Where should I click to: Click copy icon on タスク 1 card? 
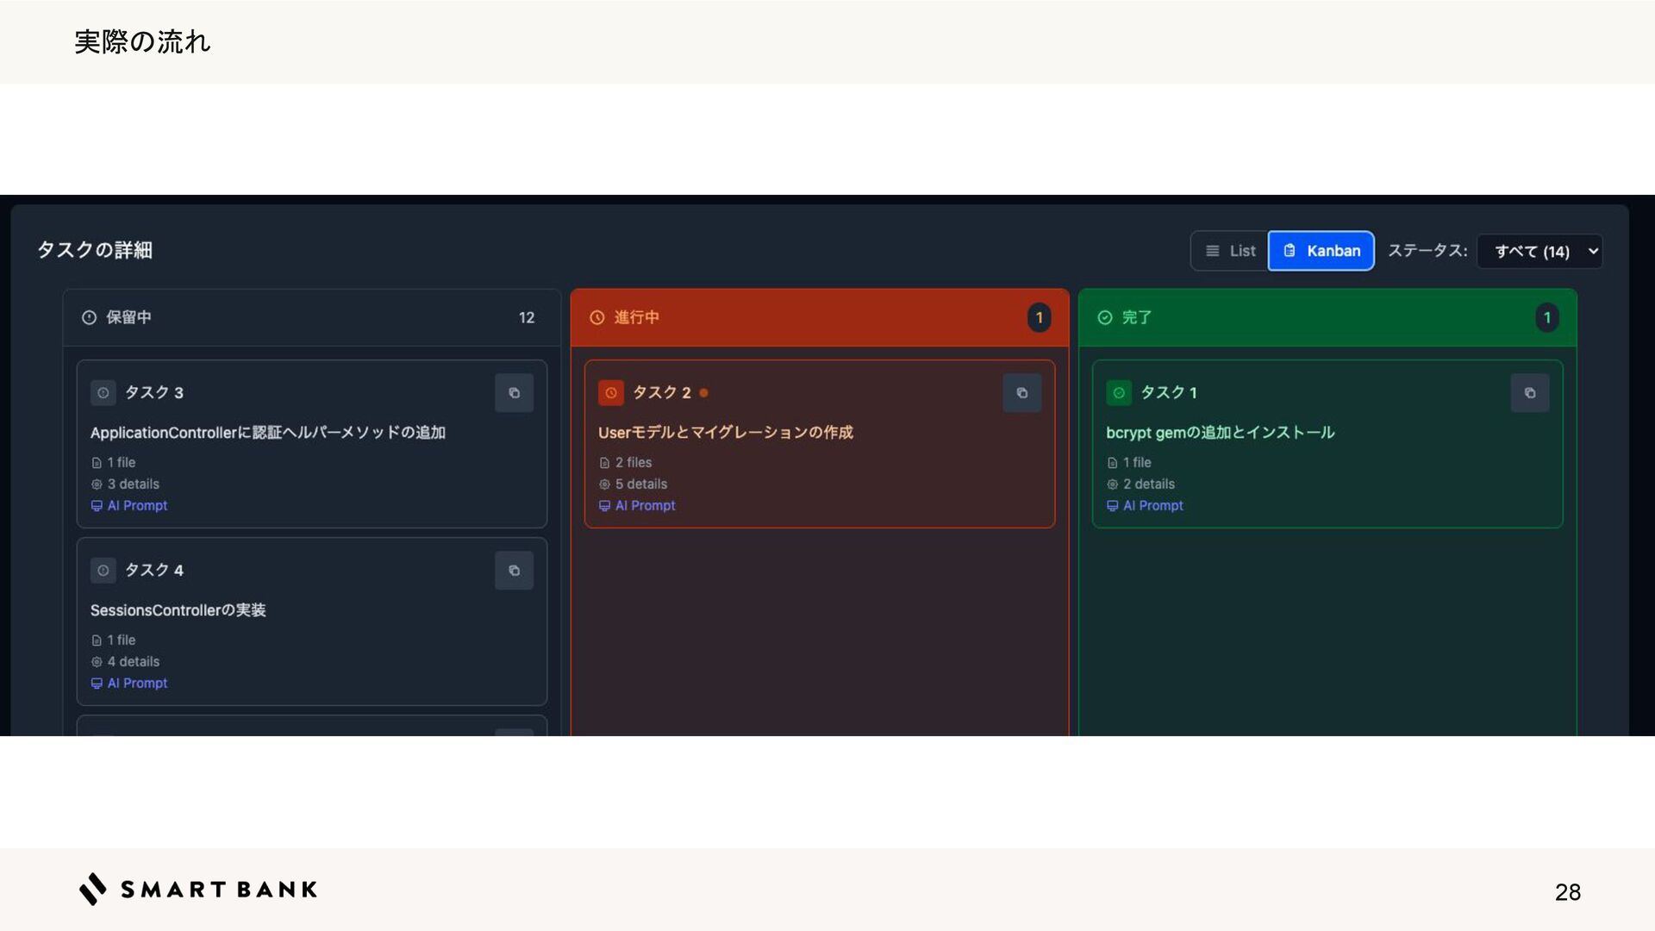pyautogui.click(x=1529, y=393)
